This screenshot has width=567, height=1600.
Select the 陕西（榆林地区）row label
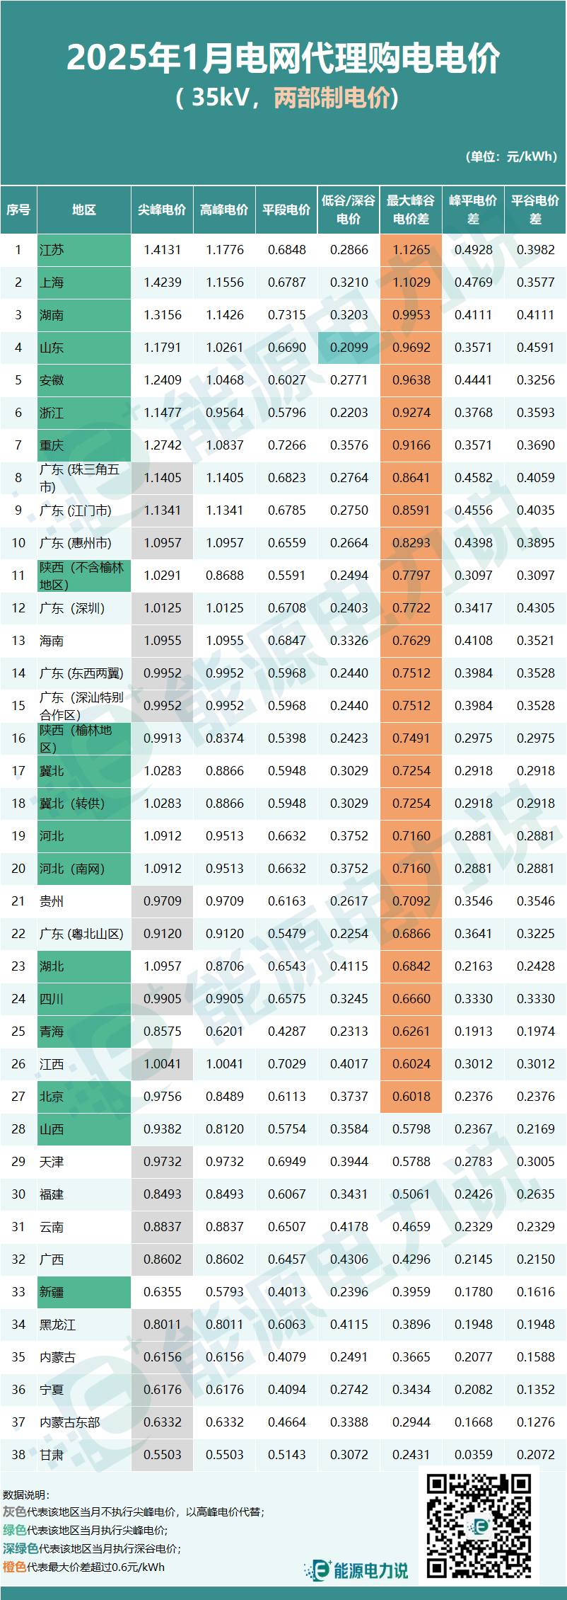pyautogui.click(x=84, y=738)
